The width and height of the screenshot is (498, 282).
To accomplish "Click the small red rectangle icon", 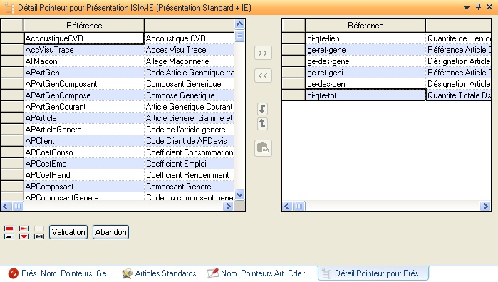I will tap(9, 229).
